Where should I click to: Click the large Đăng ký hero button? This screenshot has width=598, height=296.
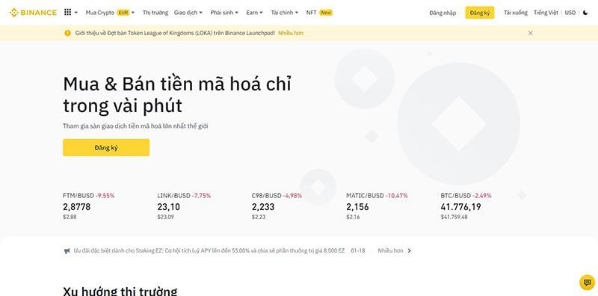point(106,147)
